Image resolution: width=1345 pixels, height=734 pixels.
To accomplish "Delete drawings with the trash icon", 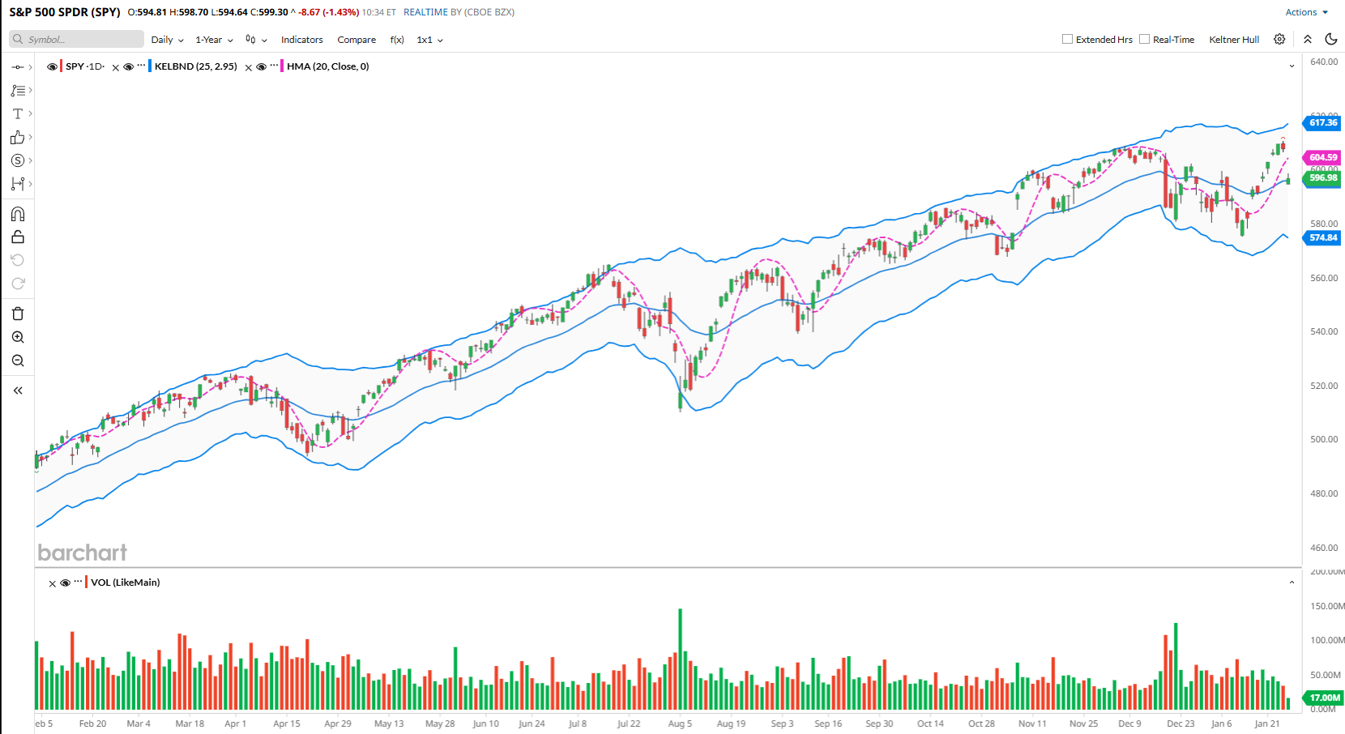I will (18, 314).
